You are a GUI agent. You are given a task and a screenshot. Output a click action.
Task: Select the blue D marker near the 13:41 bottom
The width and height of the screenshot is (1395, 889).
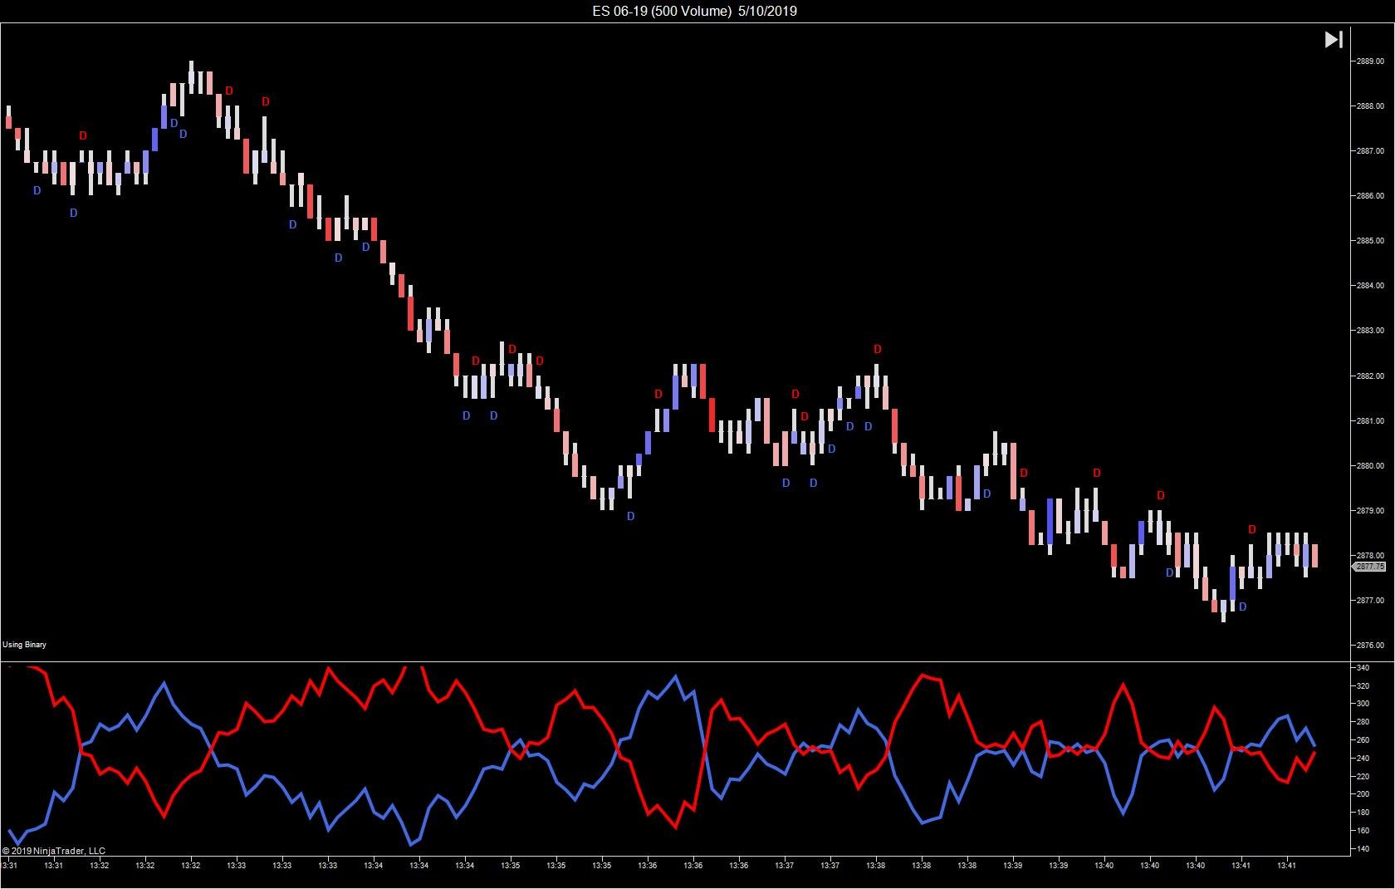pyautogui.click(x=1241, y=607)
